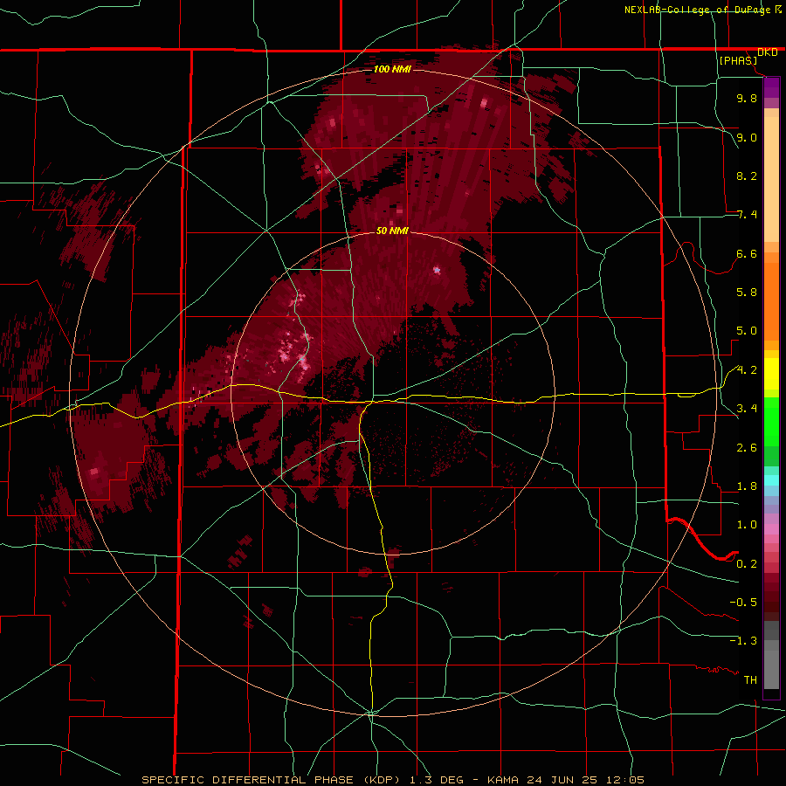Click the 6.6 scale value
This screenshot has height=786, width=786.
point(747,253)
